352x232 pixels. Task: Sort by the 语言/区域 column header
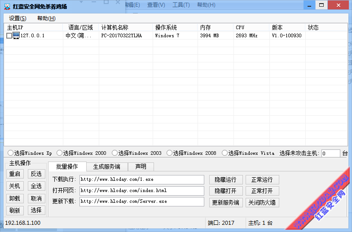(81, 27)
